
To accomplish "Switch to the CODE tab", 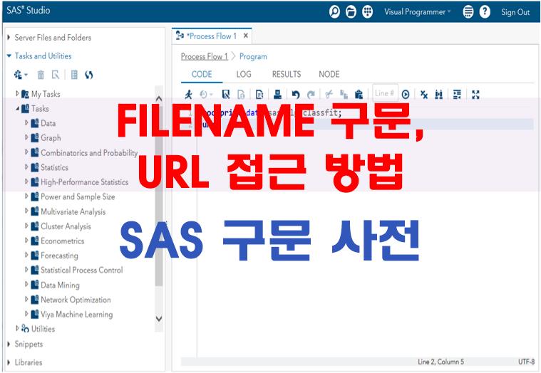I will pyautogui.click(x=202, y=75).
